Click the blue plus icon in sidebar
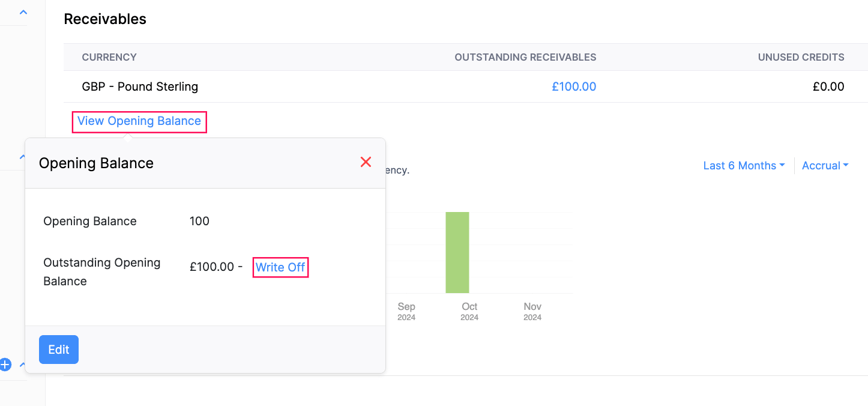 coord(5,364)
